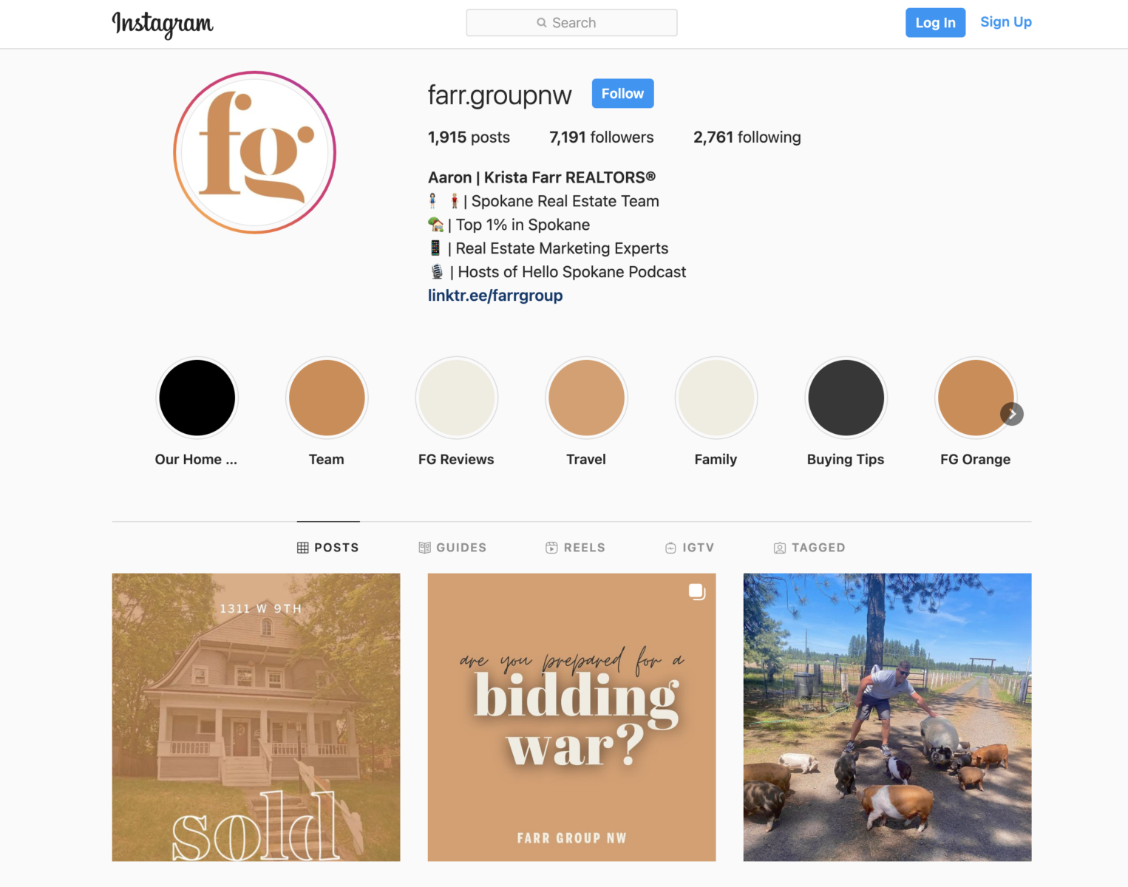Show more highlights with next arrow
This screenshot has width=1128, height=887.
coord(1012,414)
